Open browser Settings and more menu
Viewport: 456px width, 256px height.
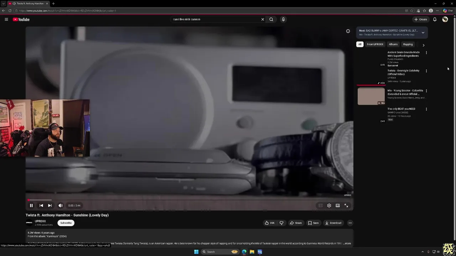pos(437,11)
